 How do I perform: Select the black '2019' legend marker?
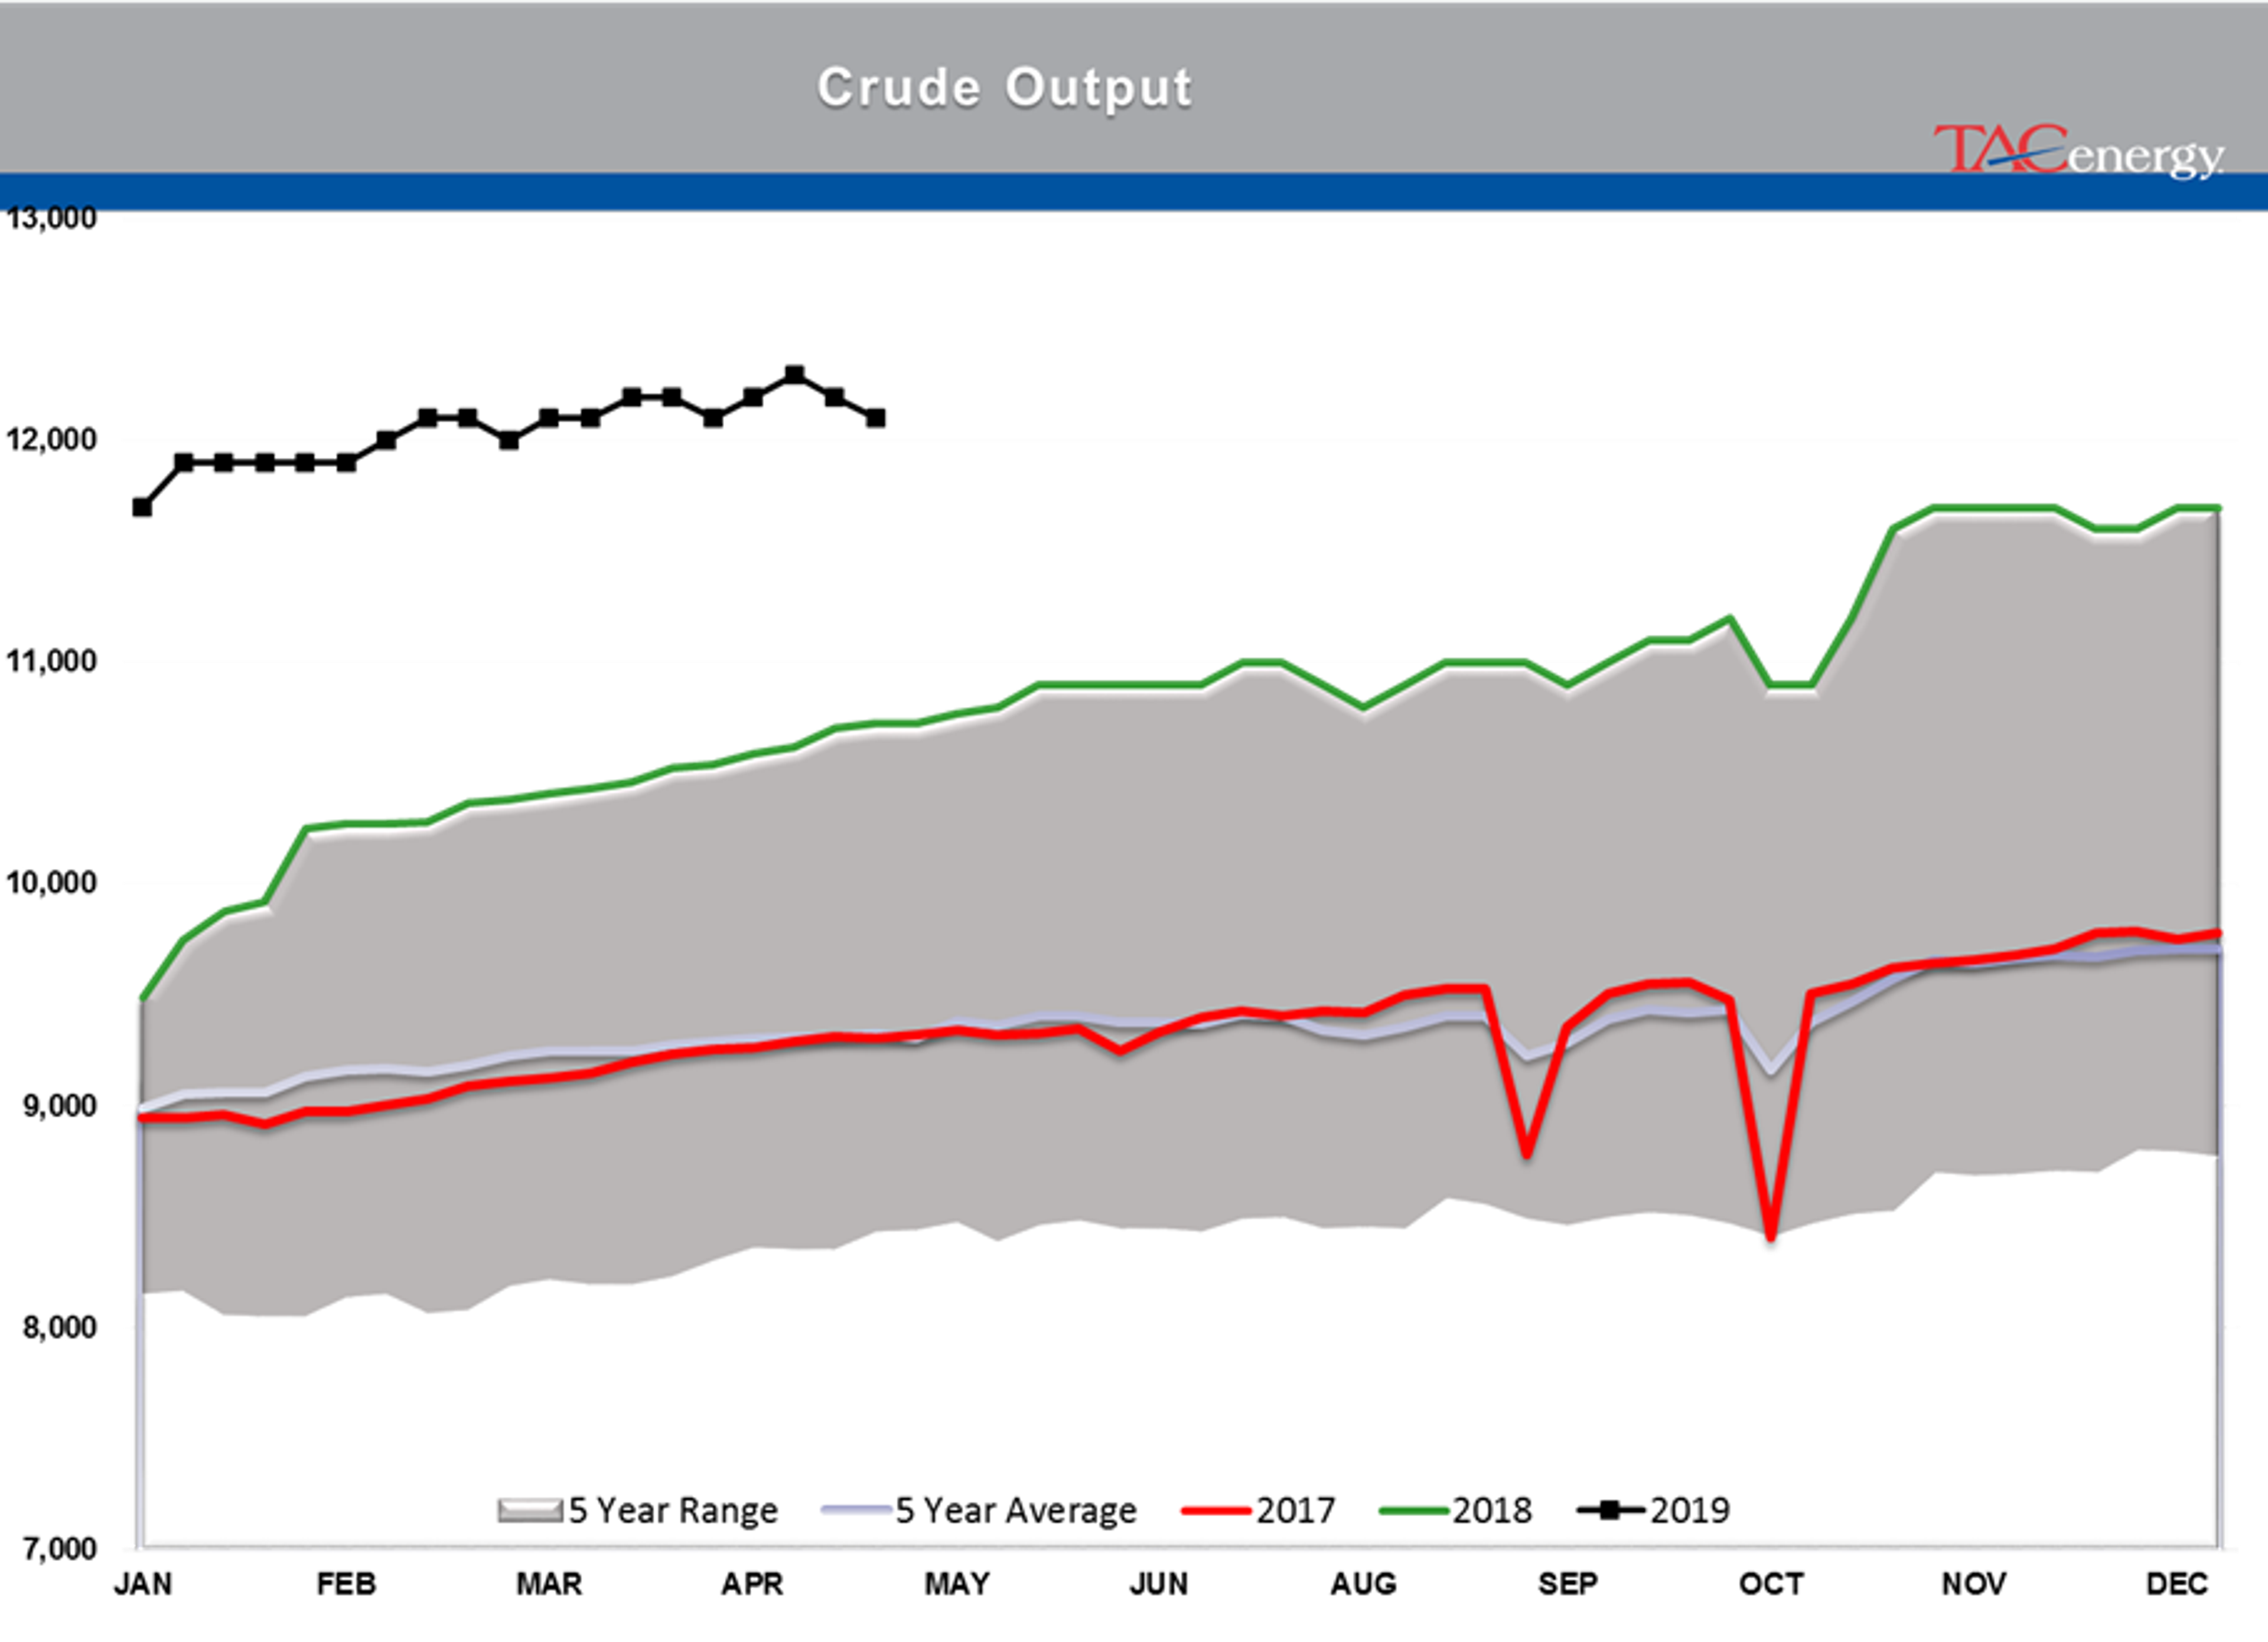click(1610, 1510)
